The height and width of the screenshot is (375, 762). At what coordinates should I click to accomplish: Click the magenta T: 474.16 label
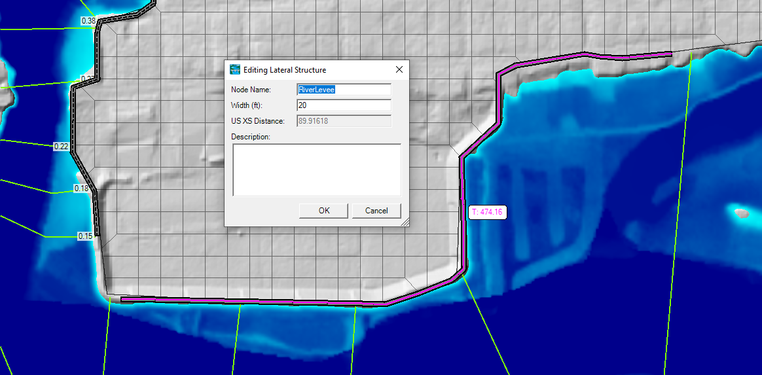489,212
